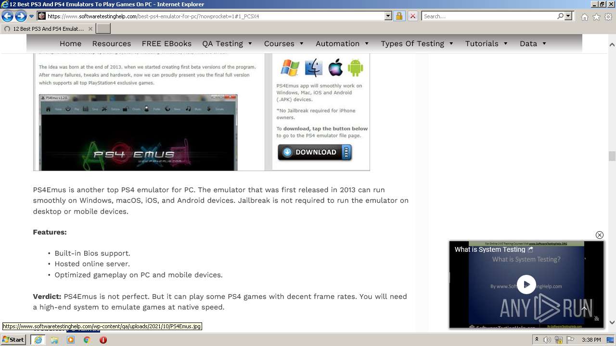
Task: Open the What is System Testing video title
Action: [490, 249]
